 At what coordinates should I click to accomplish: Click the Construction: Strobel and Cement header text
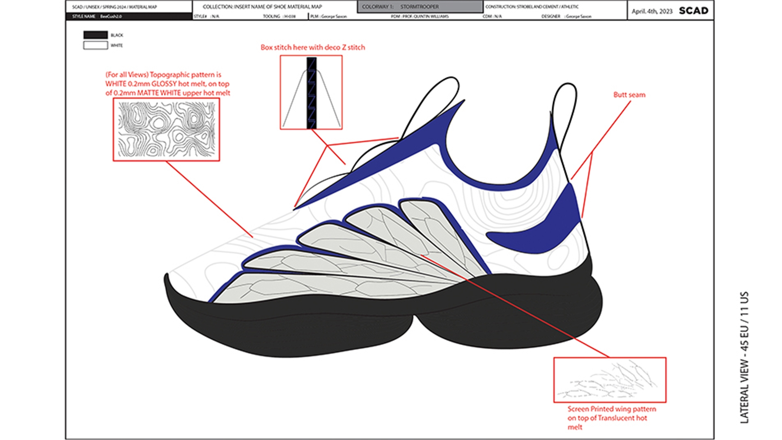pyautogui.click(x=532, y=7)
